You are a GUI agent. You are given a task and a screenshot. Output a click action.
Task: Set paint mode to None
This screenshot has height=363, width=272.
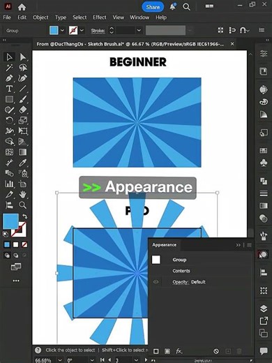(24, 244)
